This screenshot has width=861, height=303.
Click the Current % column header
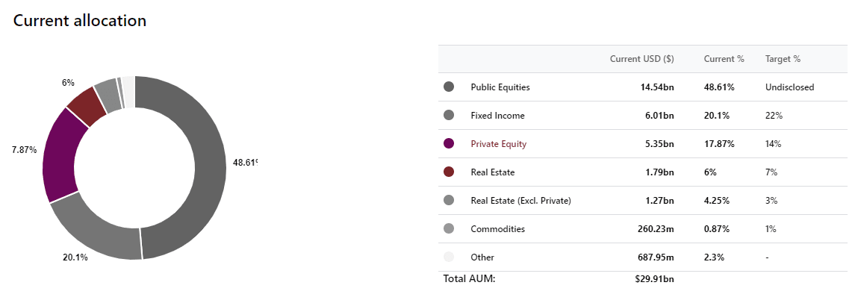tap(724, 59)
